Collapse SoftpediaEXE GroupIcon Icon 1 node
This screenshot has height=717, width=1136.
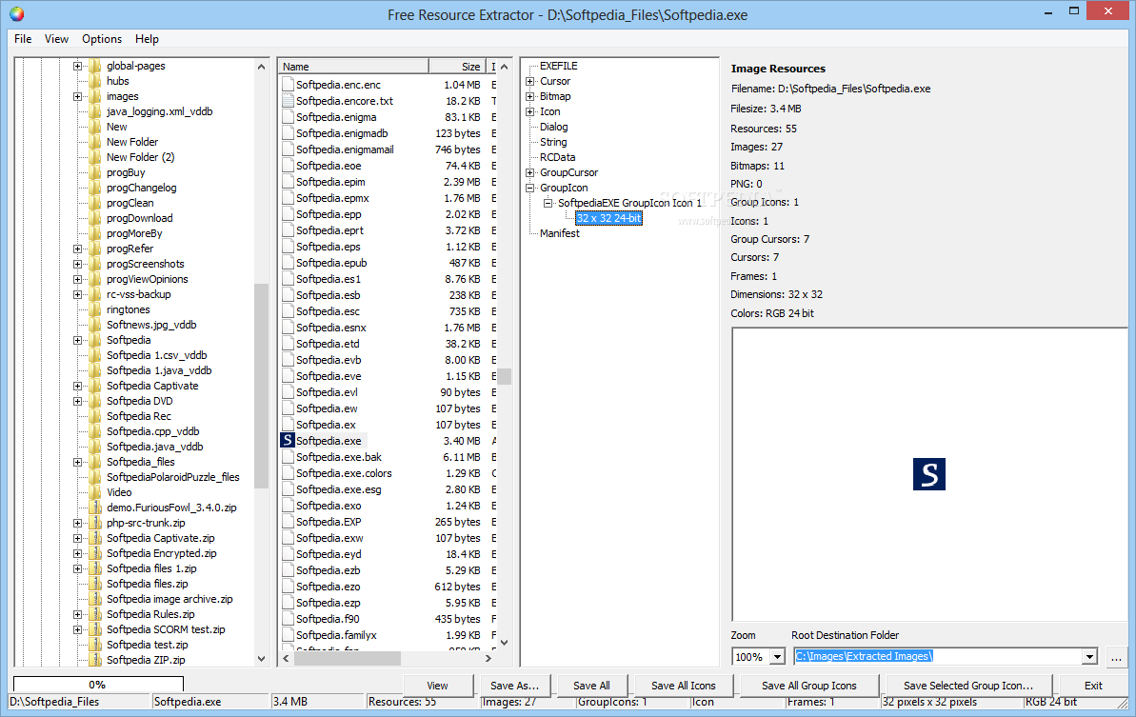[x=548, y=203]
